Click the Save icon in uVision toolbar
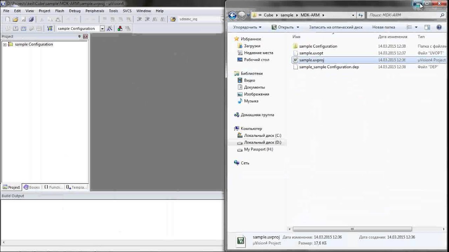Screen dimensions: 449x252 24,19
